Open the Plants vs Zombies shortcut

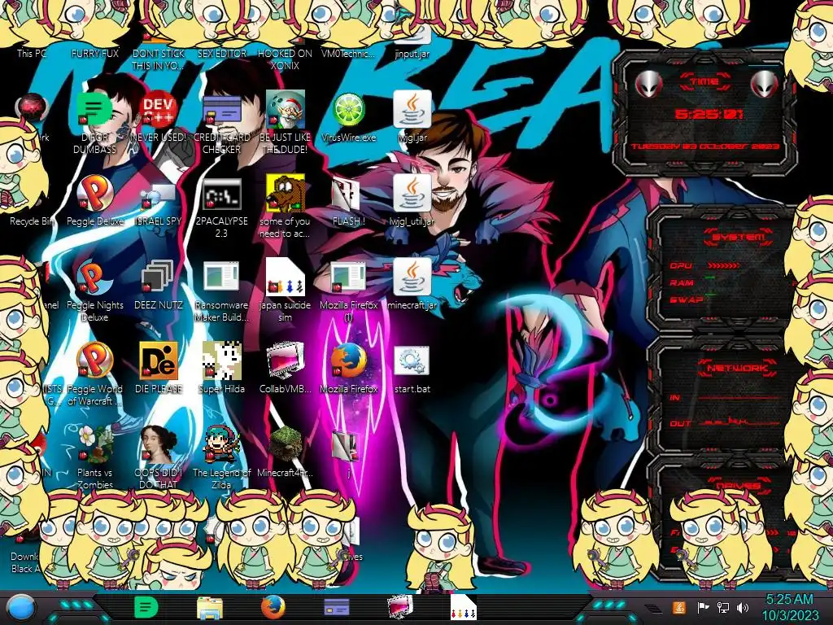[94, 444]
